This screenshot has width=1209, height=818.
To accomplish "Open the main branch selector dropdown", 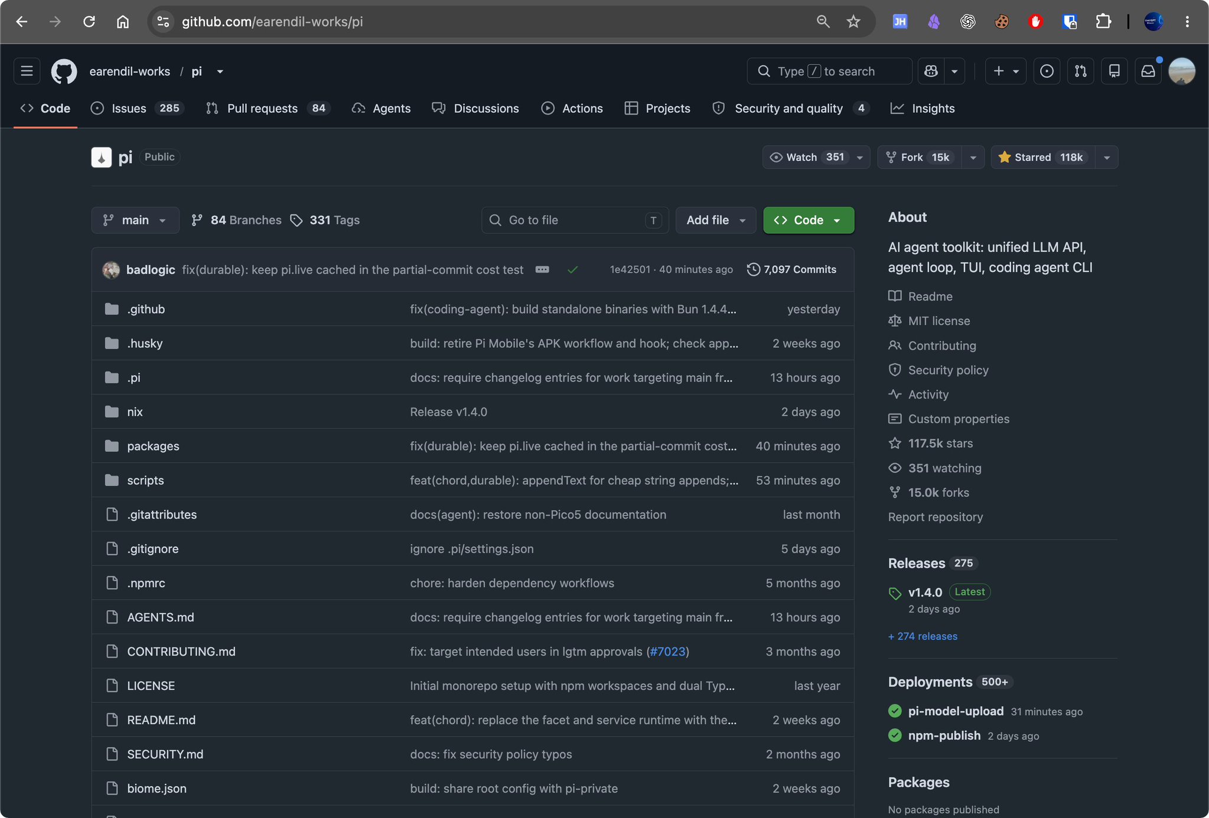I will pyautogui.click(x=135, y=220).
